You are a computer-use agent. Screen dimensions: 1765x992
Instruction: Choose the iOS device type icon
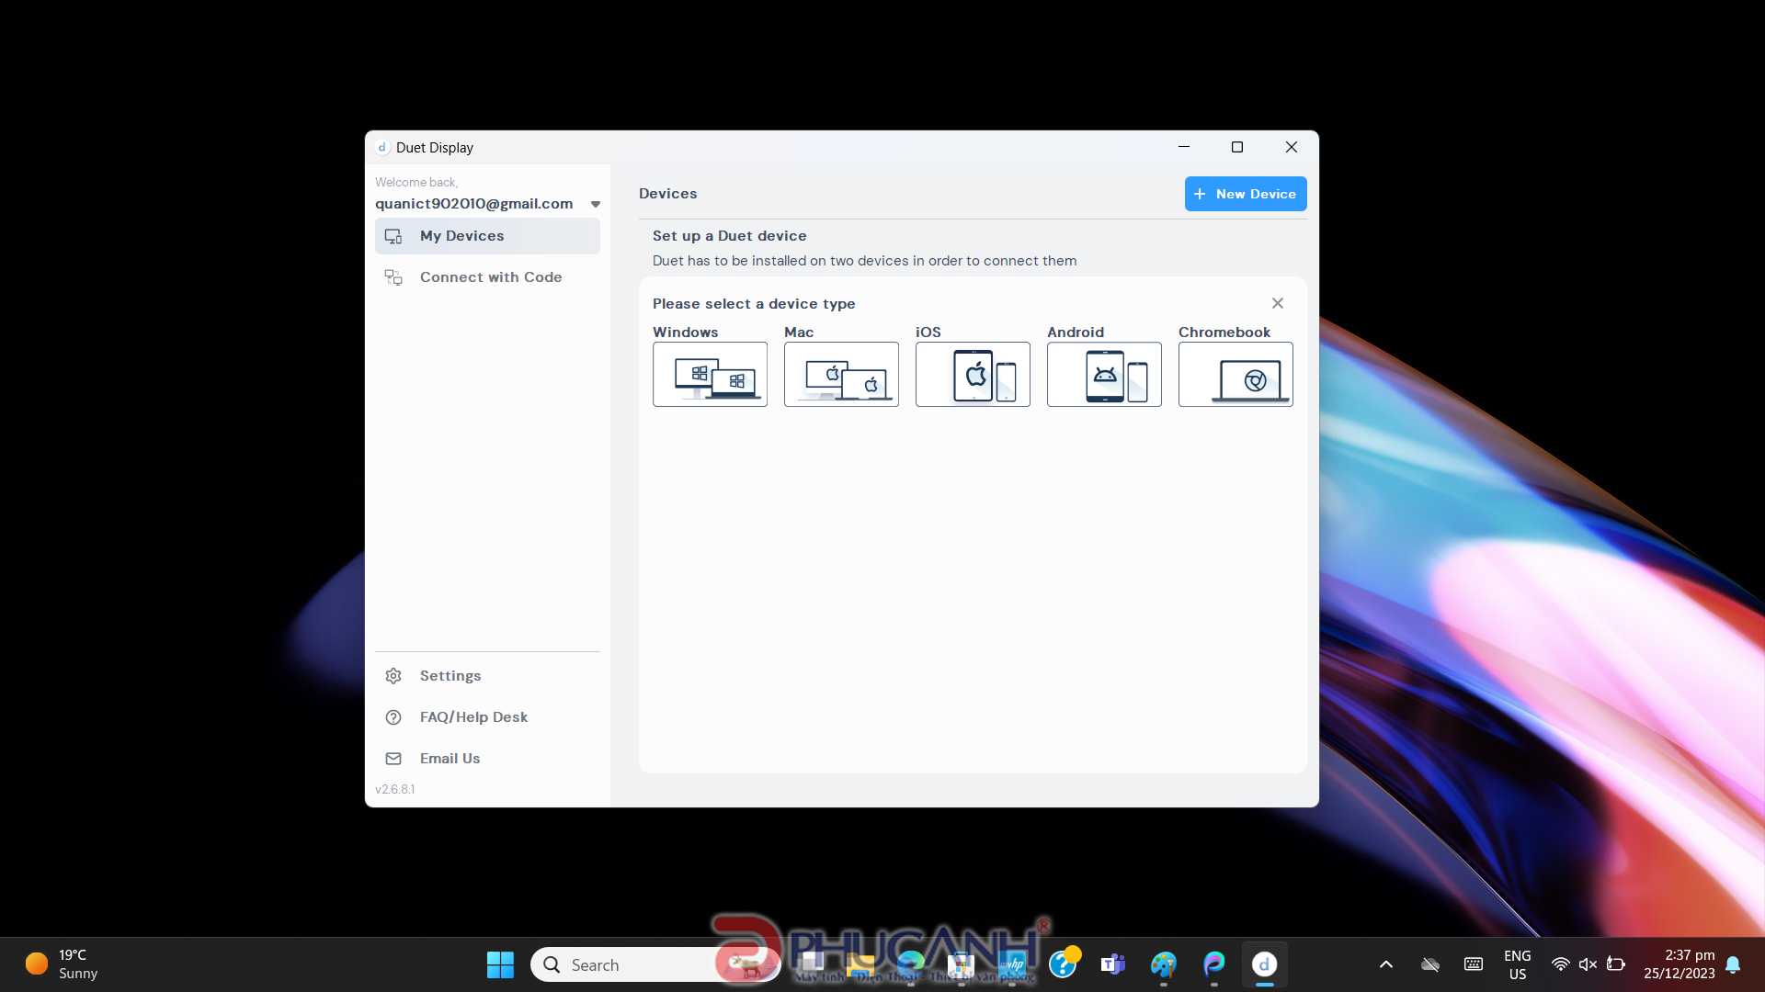[973, 374]
